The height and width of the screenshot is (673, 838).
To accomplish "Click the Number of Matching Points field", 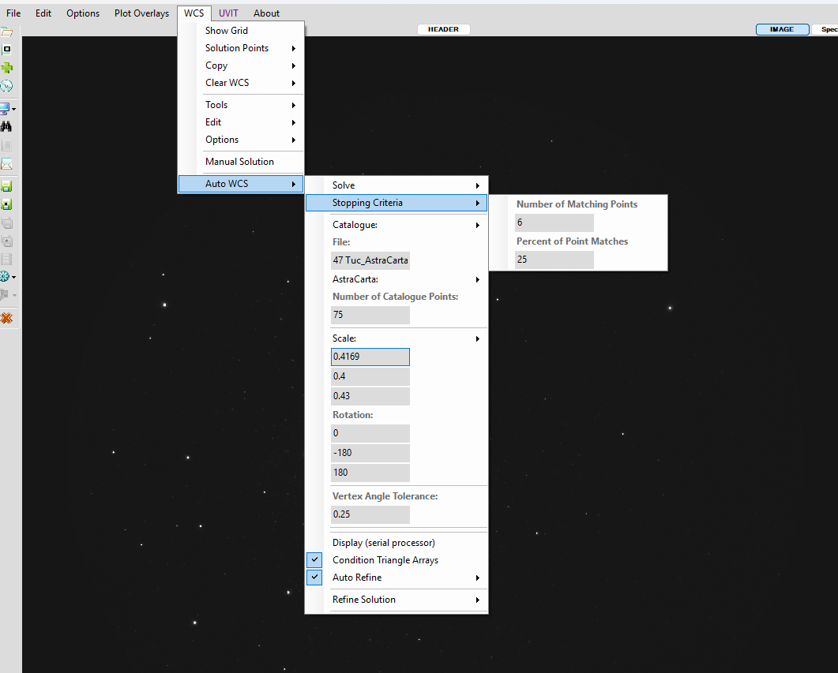I will 554,222.
